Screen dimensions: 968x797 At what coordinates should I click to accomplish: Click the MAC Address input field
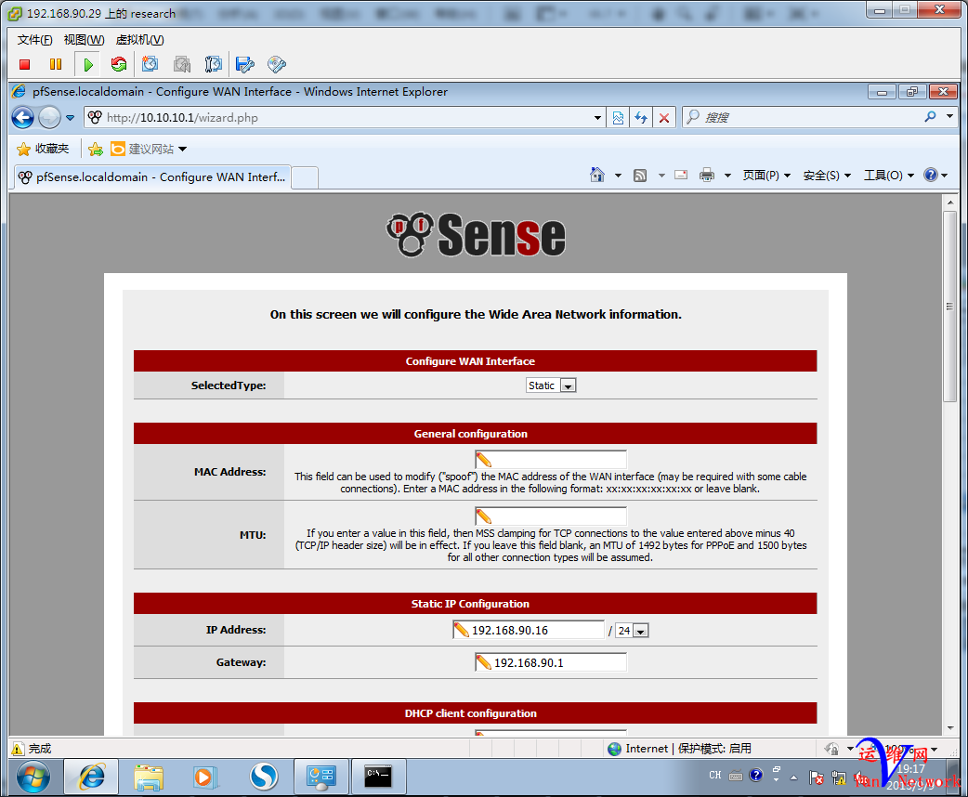pos(551,460)
